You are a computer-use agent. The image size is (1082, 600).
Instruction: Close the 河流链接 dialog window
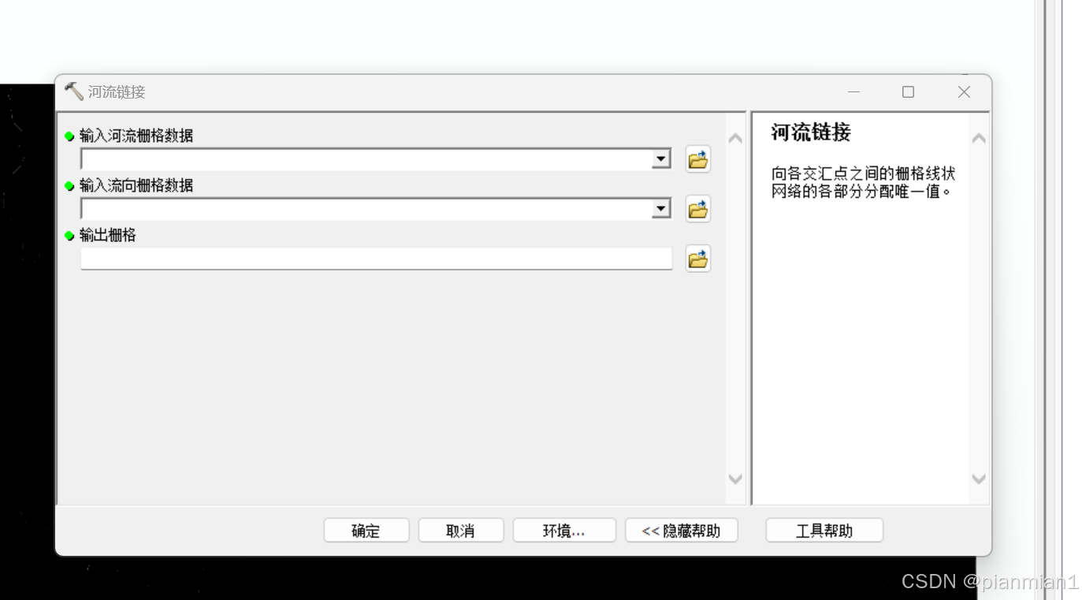point(964,92)
